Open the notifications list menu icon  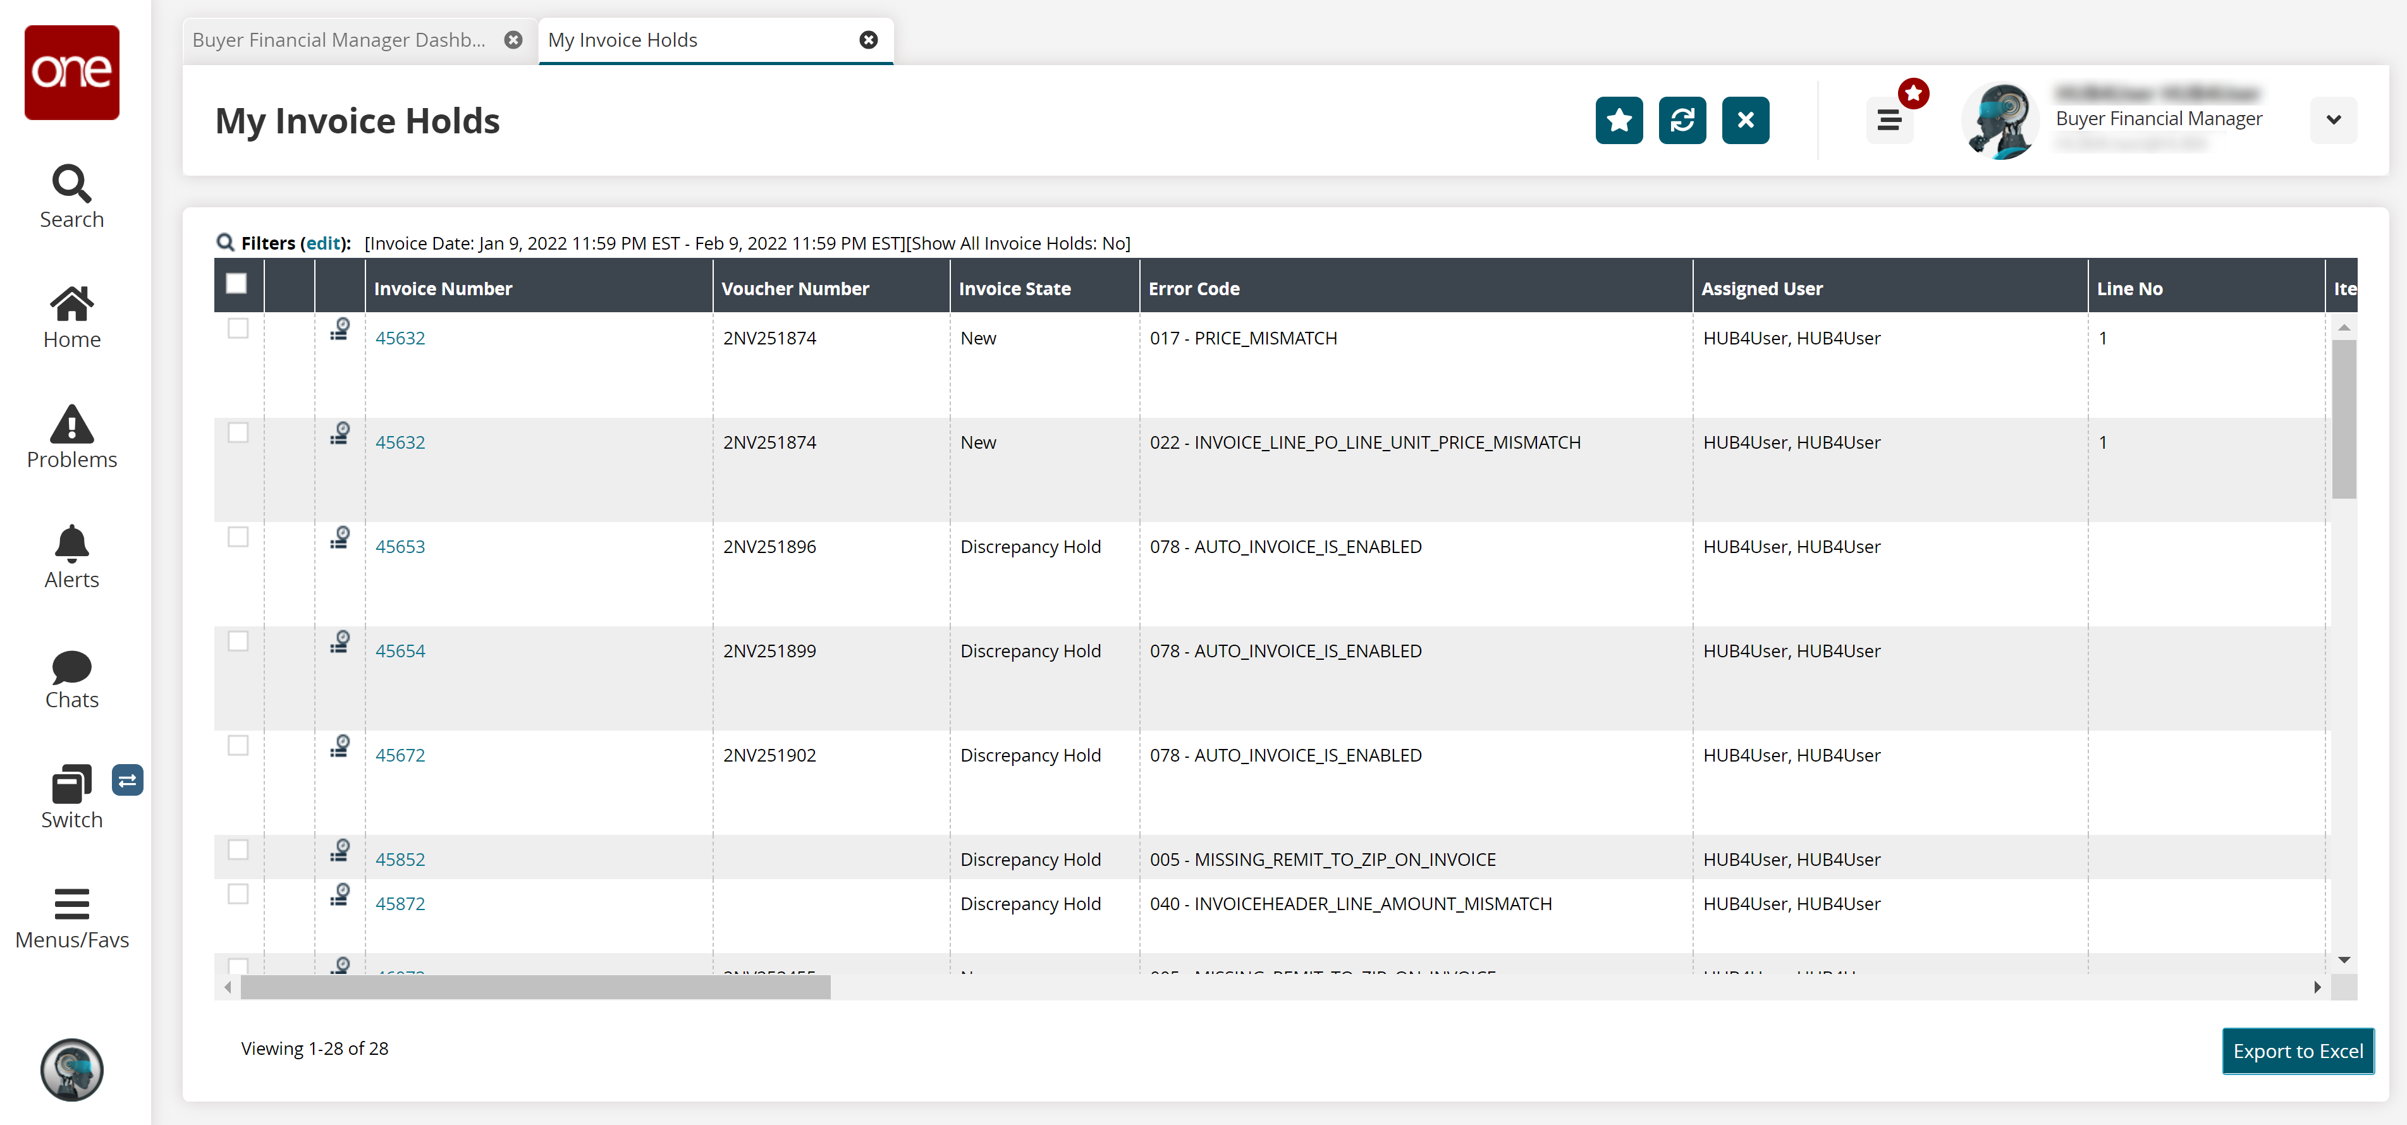(x=1889, y=121)
